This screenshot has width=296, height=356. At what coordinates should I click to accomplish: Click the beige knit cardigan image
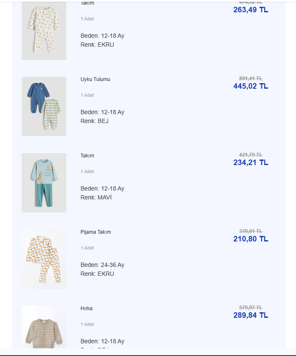coord(44,328)
